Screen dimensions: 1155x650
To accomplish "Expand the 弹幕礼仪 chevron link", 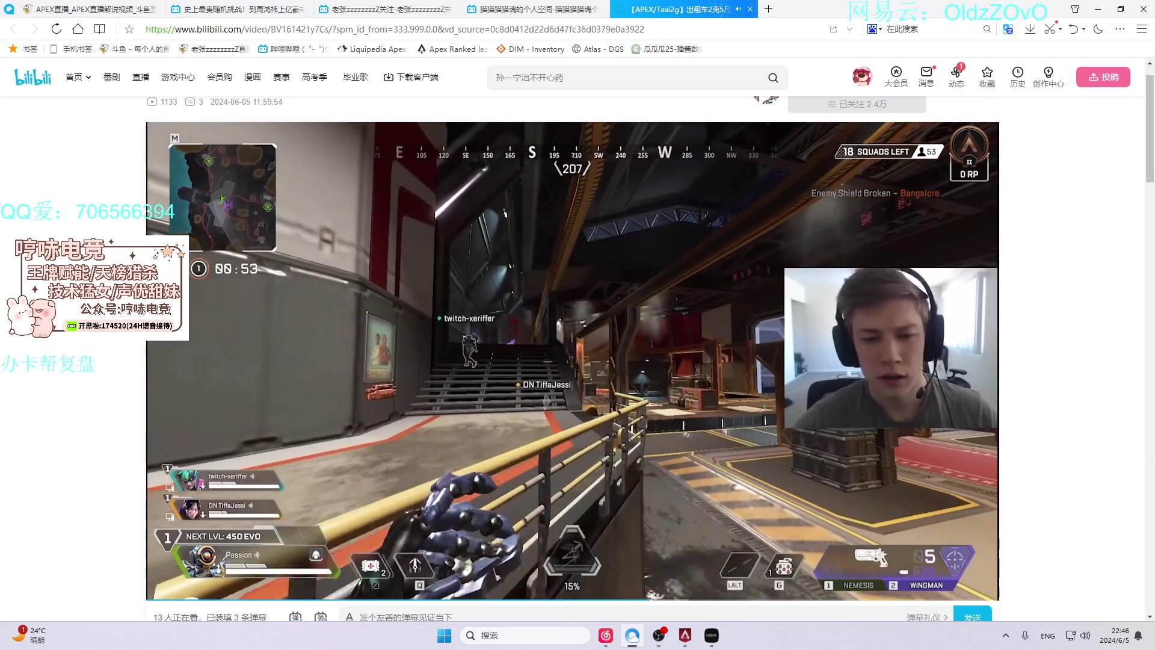I will click(x=927, y=617).
